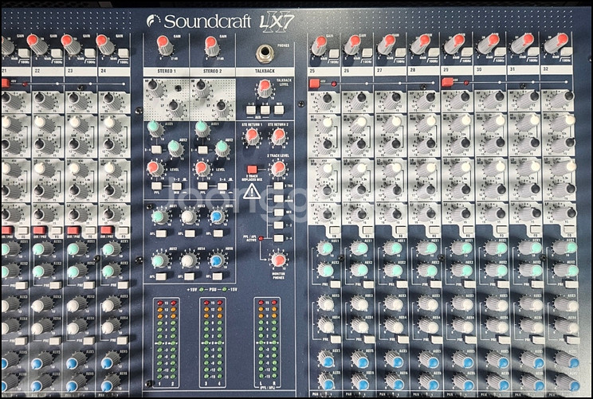Screen dimensions: 593x399
Task: Adjust the AUX6 master blue knob
Action: click(x=217, y=260)
